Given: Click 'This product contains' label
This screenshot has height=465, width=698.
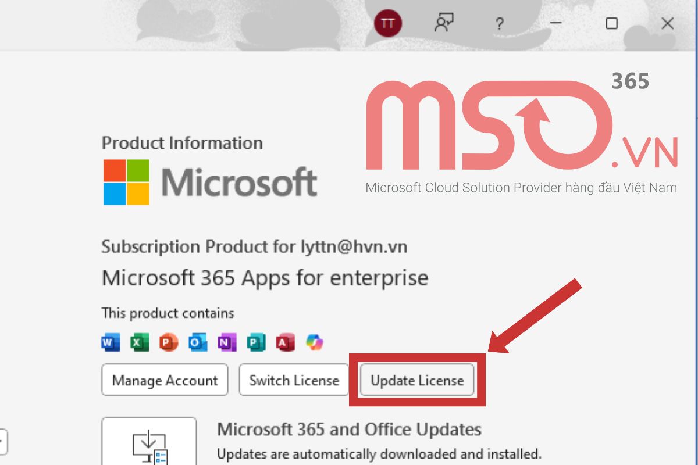Looking at the screenshot, I should coord(168,313).
